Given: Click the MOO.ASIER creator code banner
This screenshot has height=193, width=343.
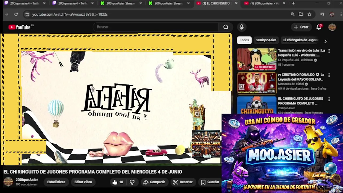Looking at the screenshot, I should [x=282, y=153].
